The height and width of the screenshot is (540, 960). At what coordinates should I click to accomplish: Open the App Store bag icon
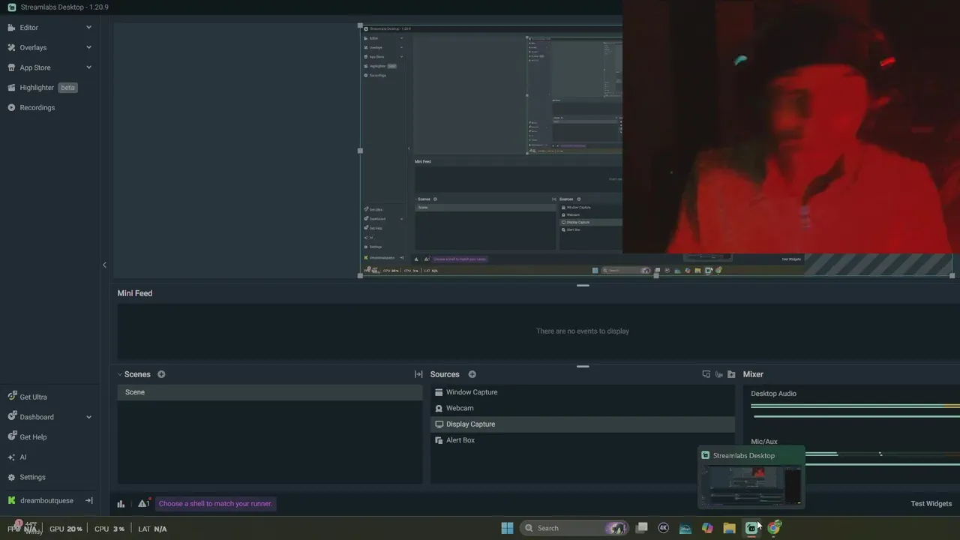click(x=11, y=67)
